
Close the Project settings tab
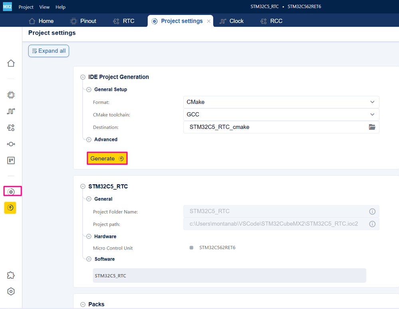tap(208, 21)
